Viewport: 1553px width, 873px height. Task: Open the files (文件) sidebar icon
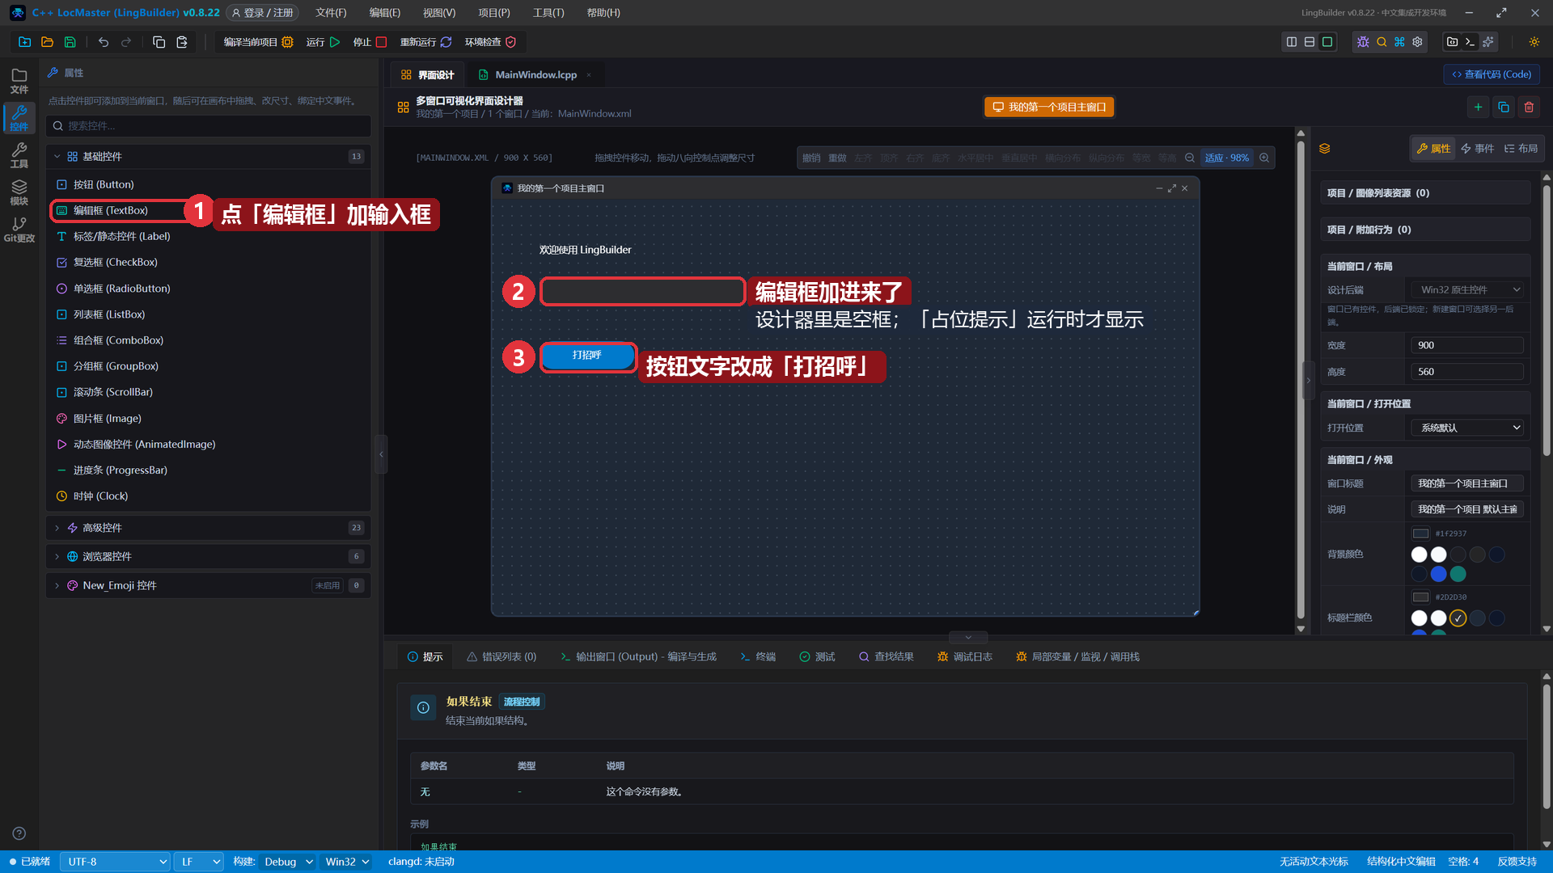click(19, 81)
